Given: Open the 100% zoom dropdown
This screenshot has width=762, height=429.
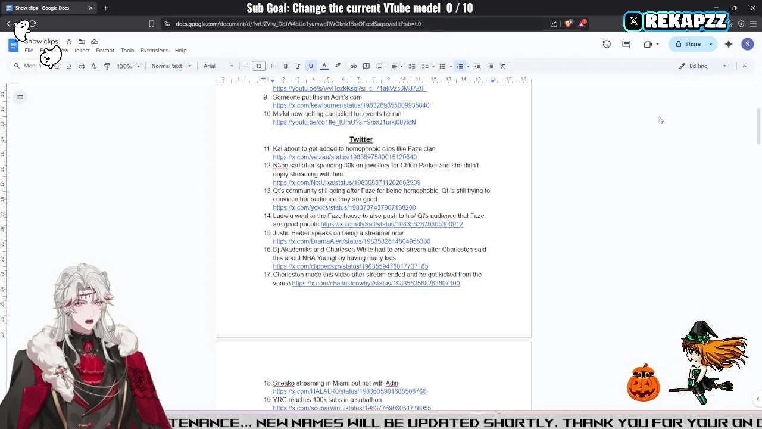Looking at the screenshot, I should click(x=128, y=66).
